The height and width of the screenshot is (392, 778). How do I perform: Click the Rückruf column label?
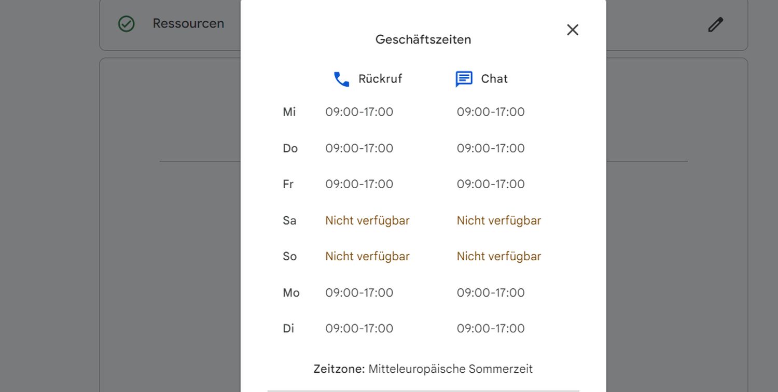click(380, 79)
